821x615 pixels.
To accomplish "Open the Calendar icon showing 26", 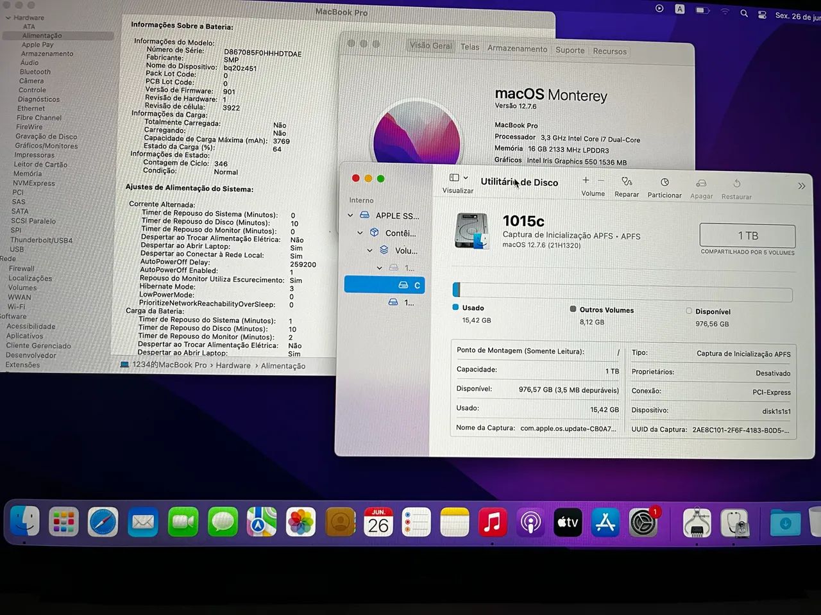I will tap(378, 523).
